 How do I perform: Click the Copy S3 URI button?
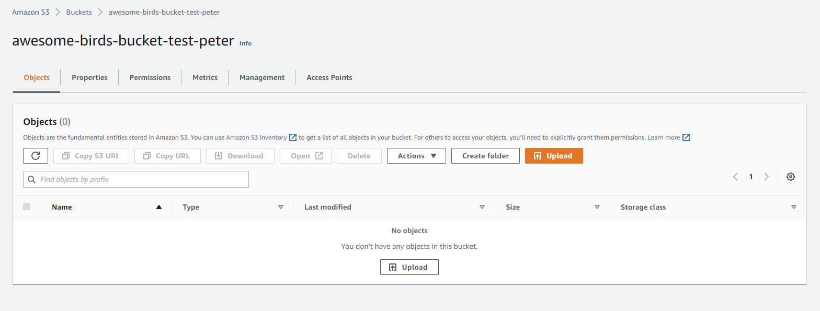click(x=91, y=156)
